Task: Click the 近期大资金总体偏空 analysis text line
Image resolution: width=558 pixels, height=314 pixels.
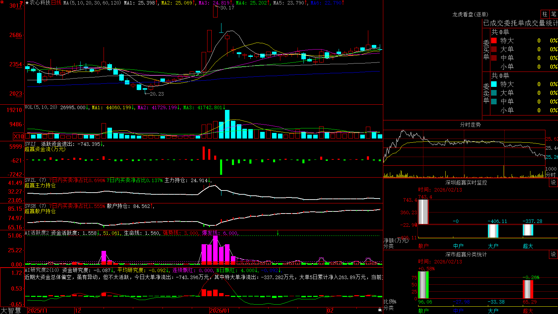Action: (x=204, y=277)
